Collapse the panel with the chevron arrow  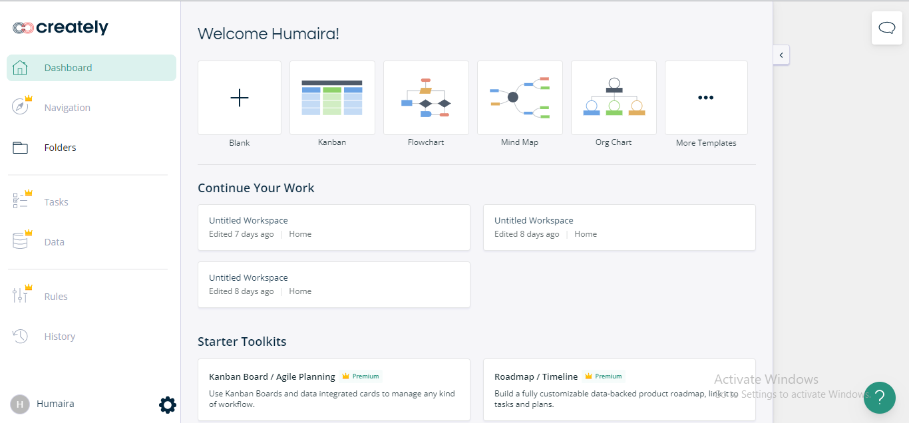coord(781,55)
